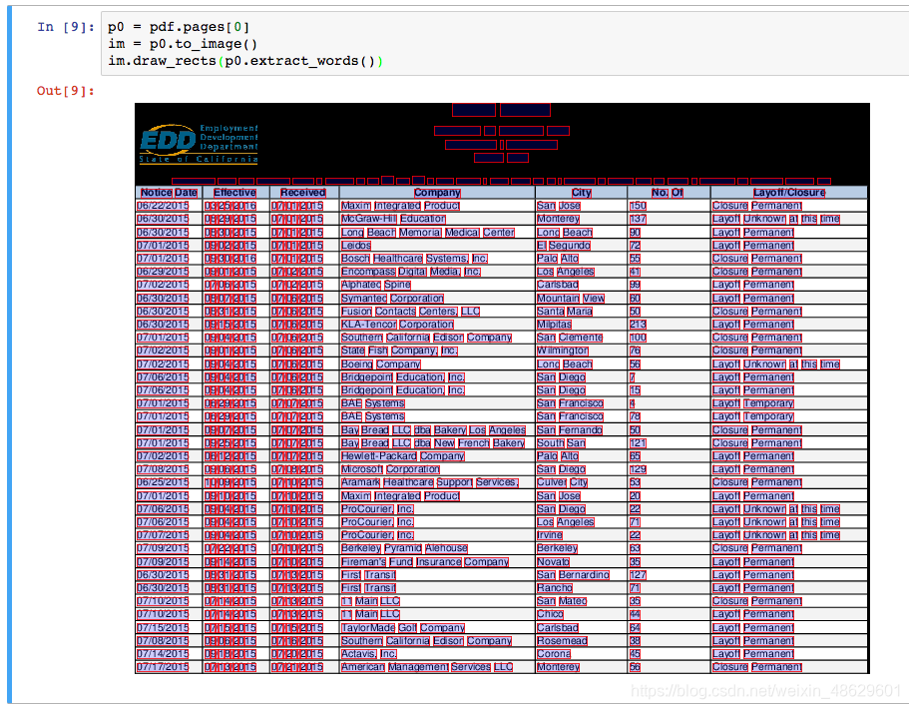The image size is (909, 709).
Task: Click the "Actavis, Inc." company cell
Action: point(369,654)
